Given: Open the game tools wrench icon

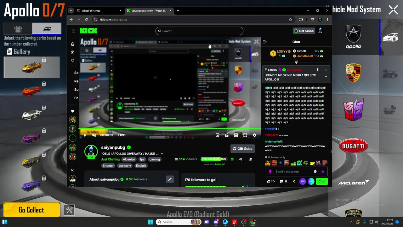Looking at the screenshot, I should click(69, 210).
